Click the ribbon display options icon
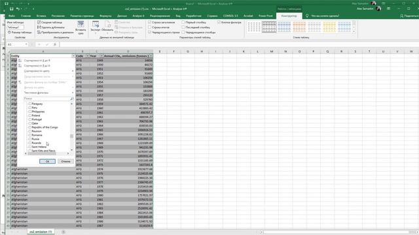Screen dimensions: 419x235 pos(388,8)
